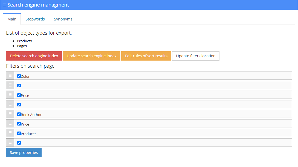The width and height of the screenshot is (298, 167).
Task: Open the Stopwords tab
Action: point(35,19)
